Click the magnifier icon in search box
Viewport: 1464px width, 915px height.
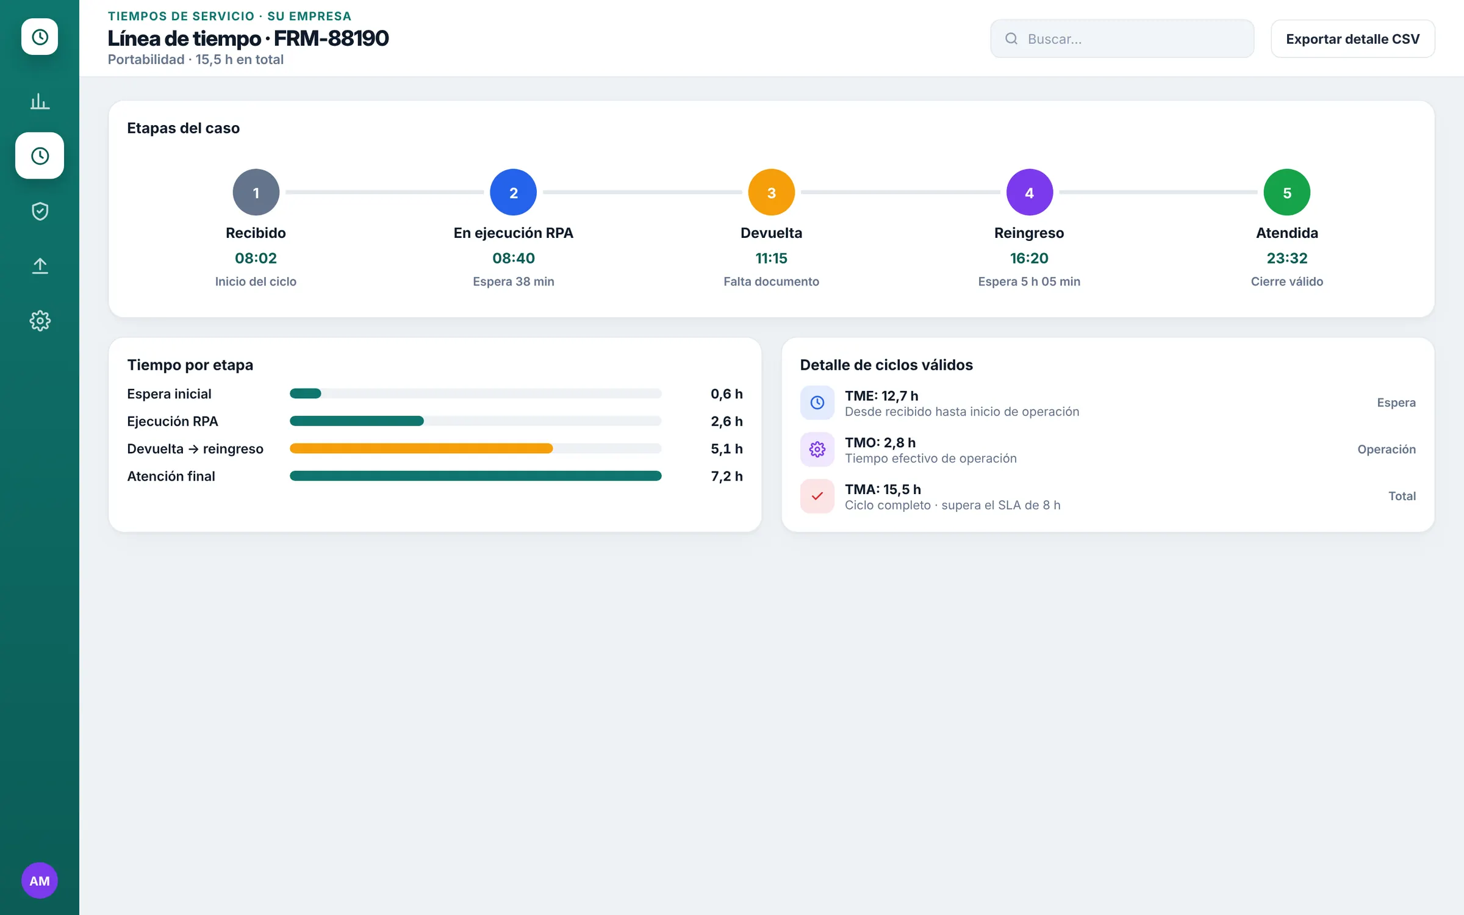[x=1011, y=38]
